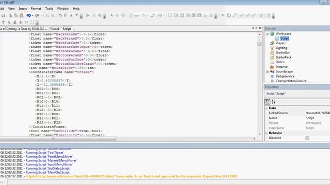Click the Save icon in the toolbar

3,15
